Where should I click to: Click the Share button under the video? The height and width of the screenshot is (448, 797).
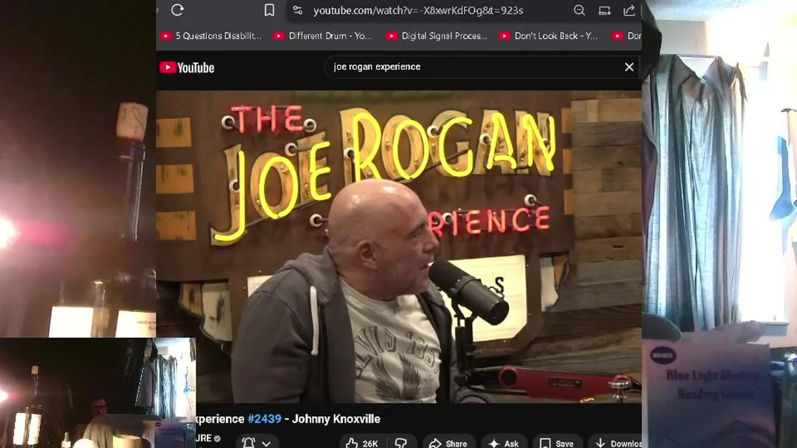point(448,443)
